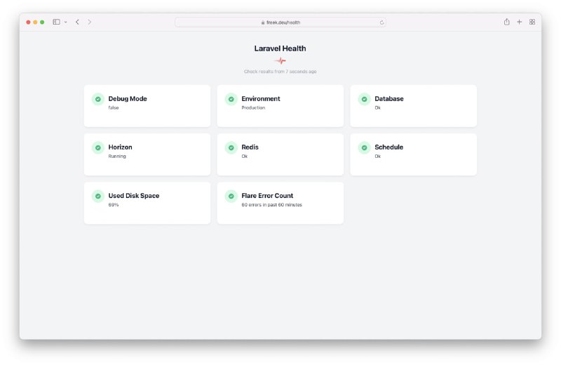Select the Schedule card title
Viewport: 561px width, 365px height.
pyautogui.click(x=389, y=147)
